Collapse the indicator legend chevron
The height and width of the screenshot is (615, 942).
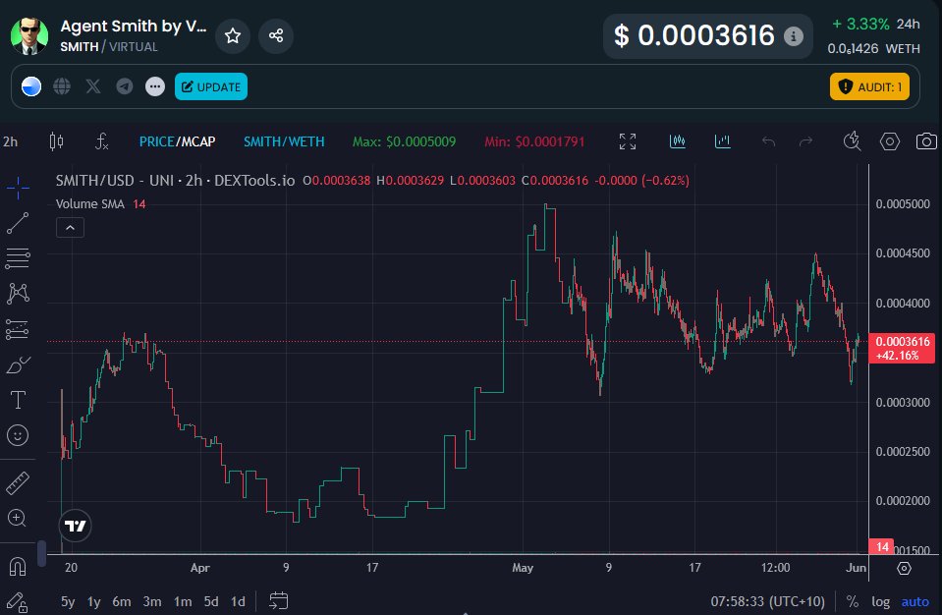71,228
